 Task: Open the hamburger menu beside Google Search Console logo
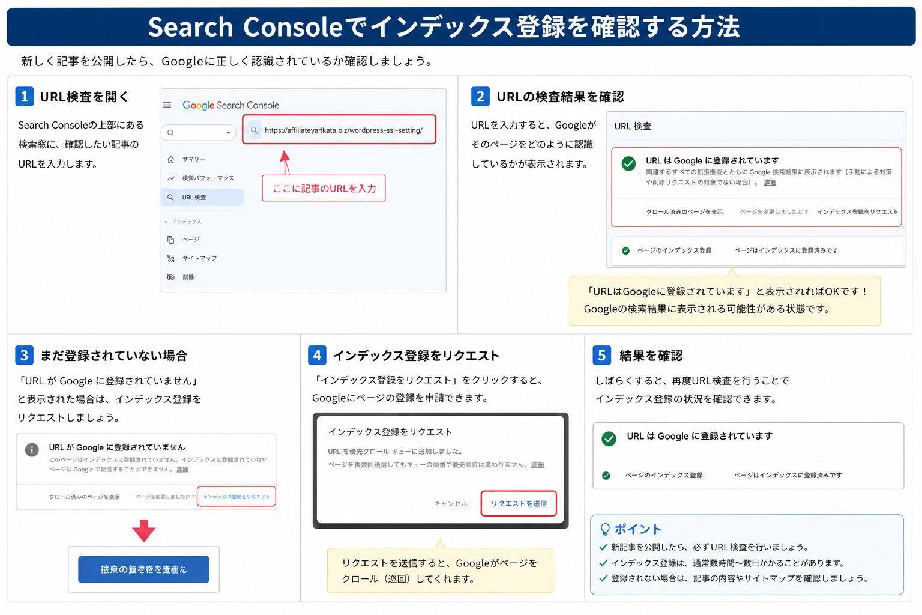tap(167, 105)
